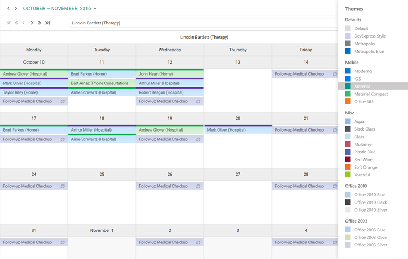Click recurrence icon on October 10 Follow-up Checkup
The height and width of the screenshot is (259, 408).
[x=63, y=101]
